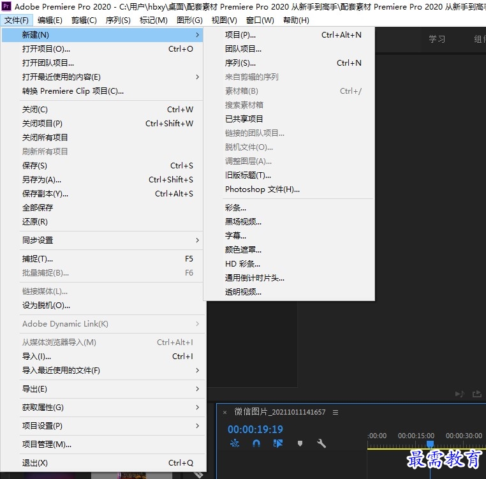486x479 pixels.
Task: Create new 序列(S)... from submenu
Action: 289,63
